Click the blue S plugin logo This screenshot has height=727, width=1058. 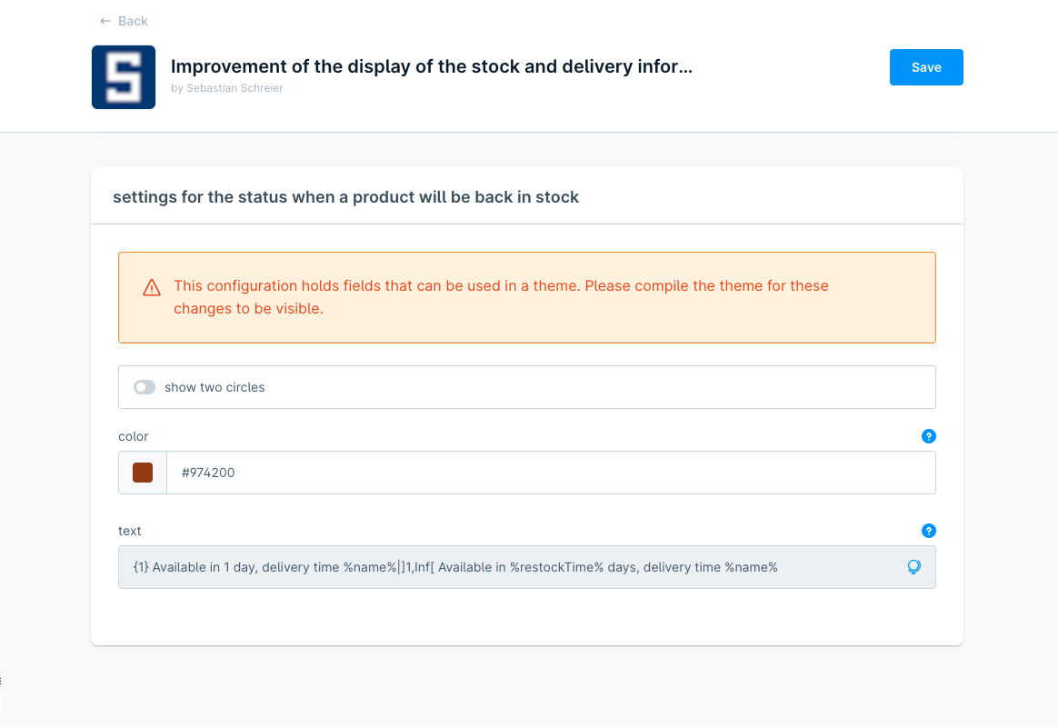124,77
